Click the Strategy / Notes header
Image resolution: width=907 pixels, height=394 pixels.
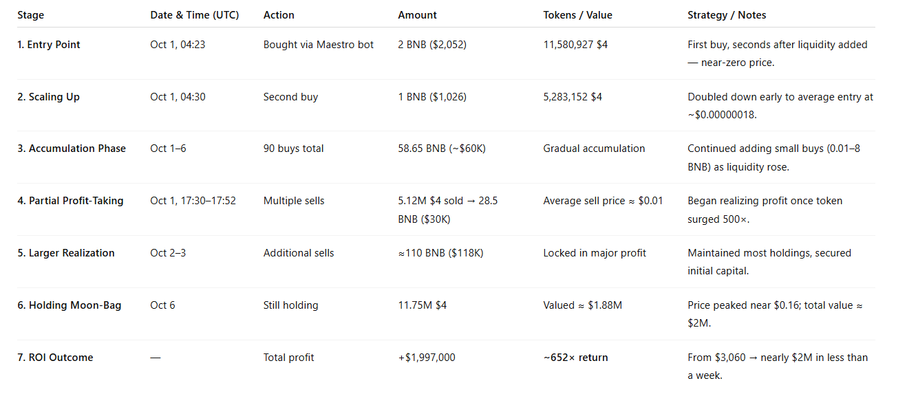727,15
